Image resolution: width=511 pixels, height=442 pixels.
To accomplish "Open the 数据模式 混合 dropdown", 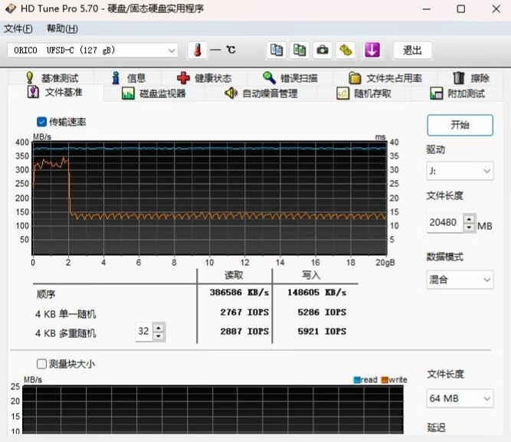I will click(x=460, y=280).
